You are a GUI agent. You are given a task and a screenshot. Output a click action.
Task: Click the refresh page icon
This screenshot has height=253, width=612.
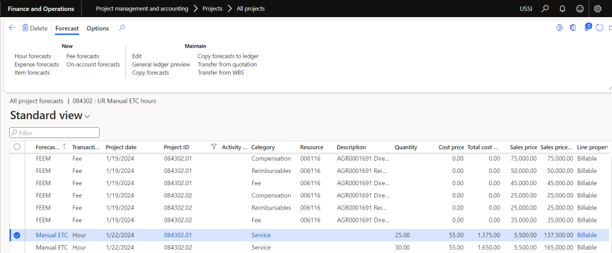(x=600, y=28)
